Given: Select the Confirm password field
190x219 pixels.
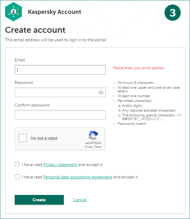Looking at the screenshot, I should coord(60,115).
